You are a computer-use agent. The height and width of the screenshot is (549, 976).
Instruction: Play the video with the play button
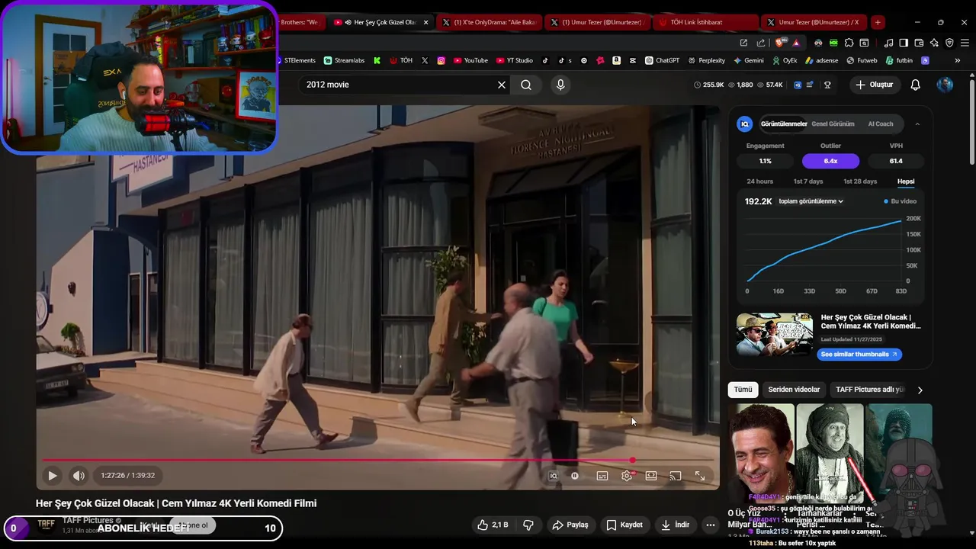[x=52, y=476]
